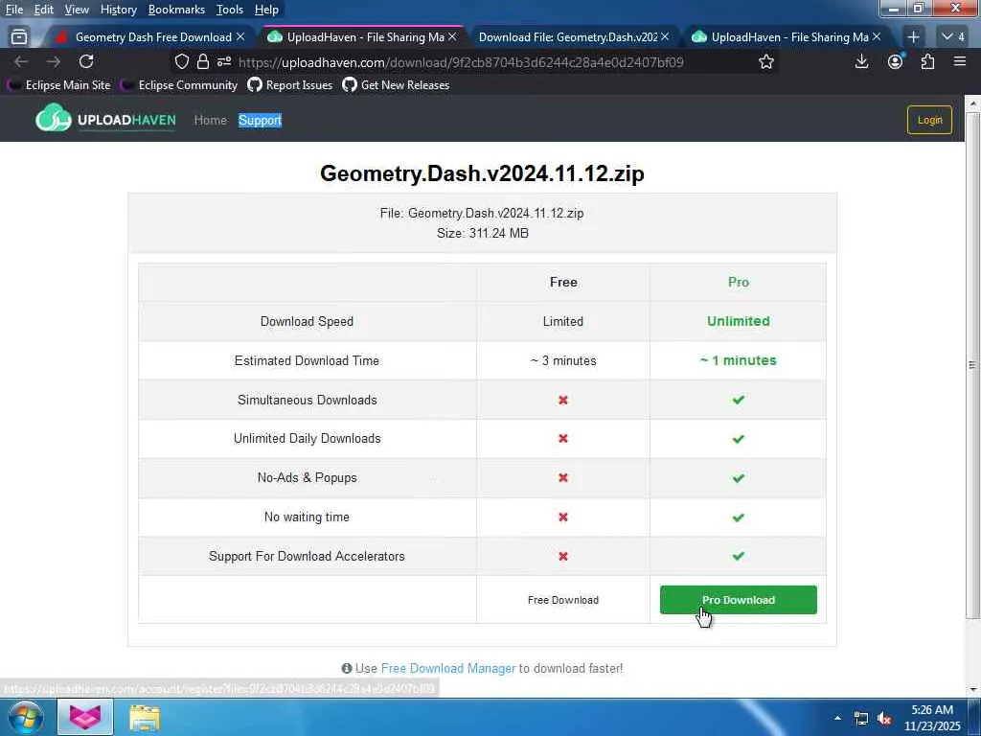Image resolution: width=981 pixels, height=736 pixels.
Task: Open the Bookmarks menu
Action: coord(176,10)
